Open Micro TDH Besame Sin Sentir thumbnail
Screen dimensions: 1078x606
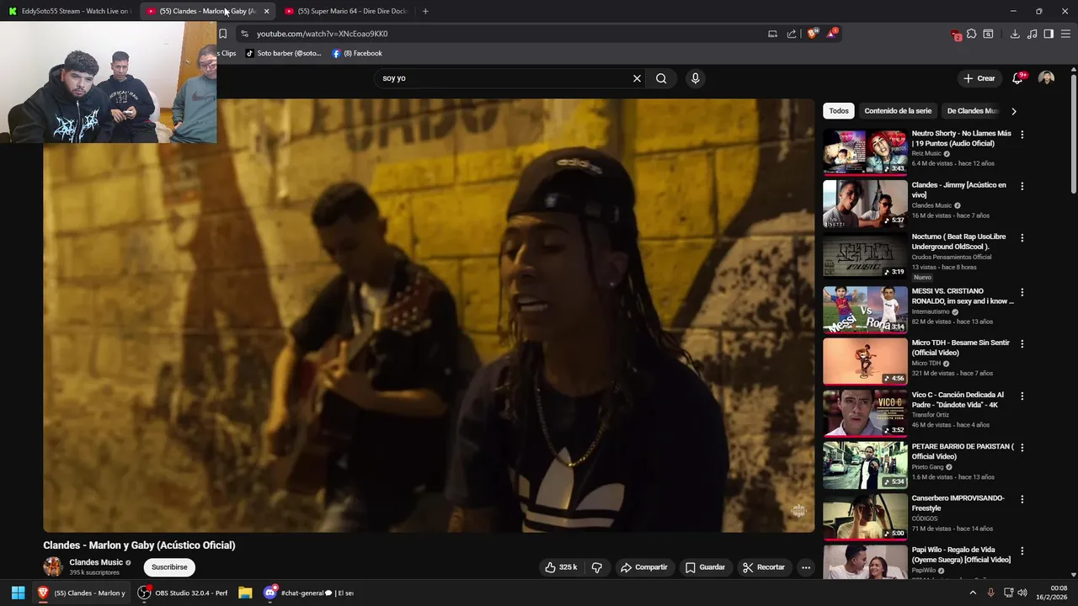click(865, 361)
